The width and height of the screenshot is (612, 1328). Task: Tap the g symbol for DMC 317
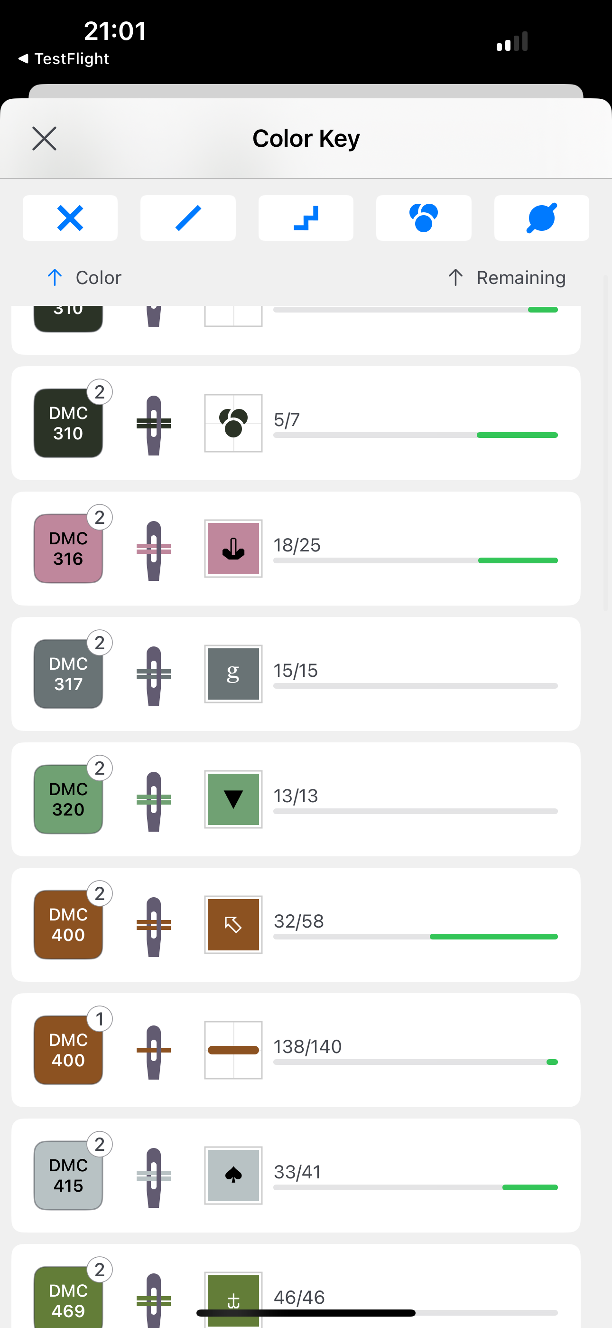pyautogui.click(x=233, y=674)
